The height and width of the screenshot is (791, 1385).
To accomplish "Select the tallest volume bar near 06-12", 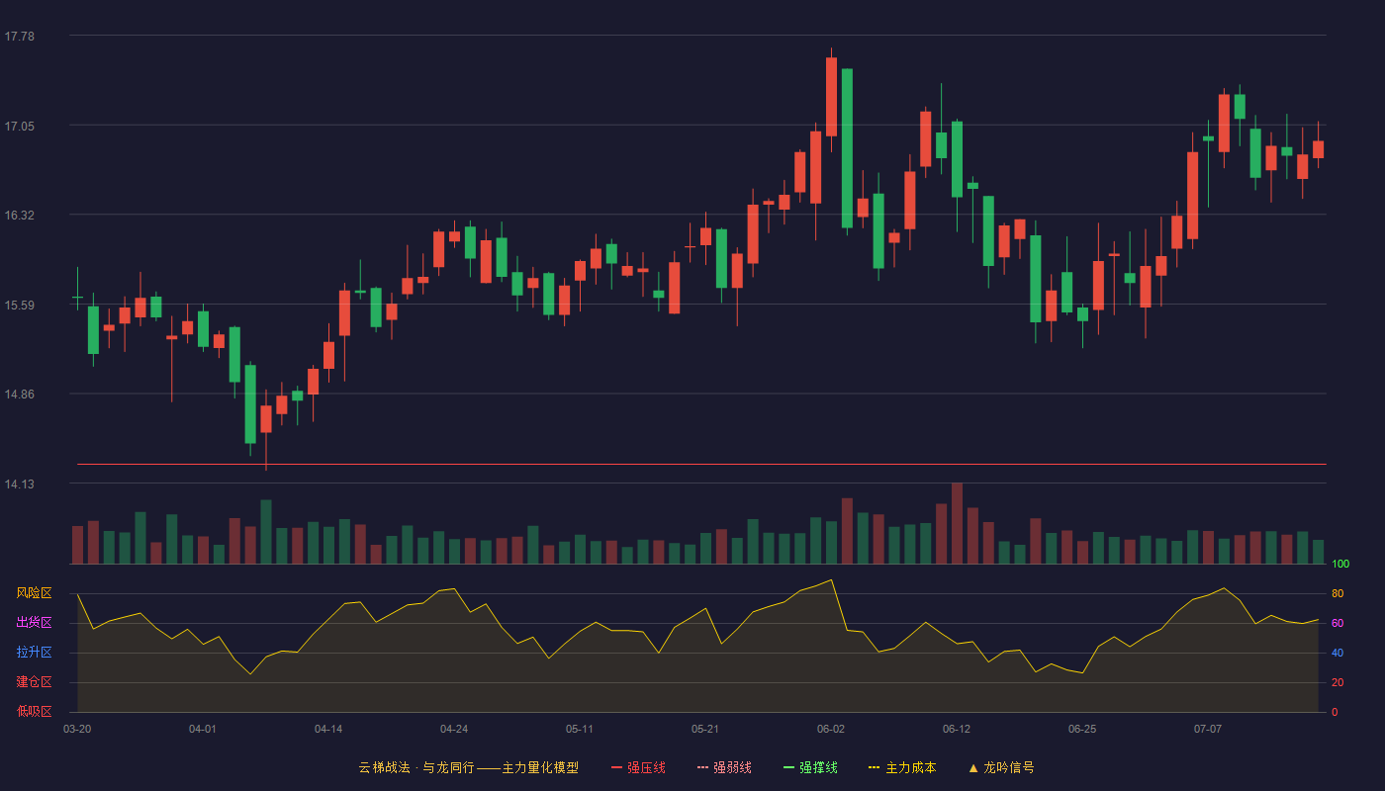I will [x=957, y=523].
